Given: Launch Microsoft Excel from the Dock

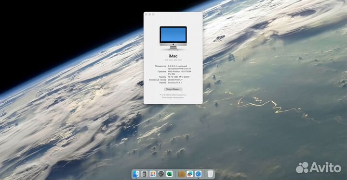Looking at the screenshot, I should [169, 174].
